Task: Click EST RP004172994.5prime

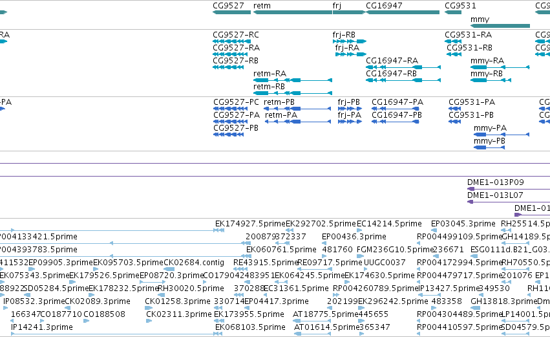Action: tap(459, 263)
